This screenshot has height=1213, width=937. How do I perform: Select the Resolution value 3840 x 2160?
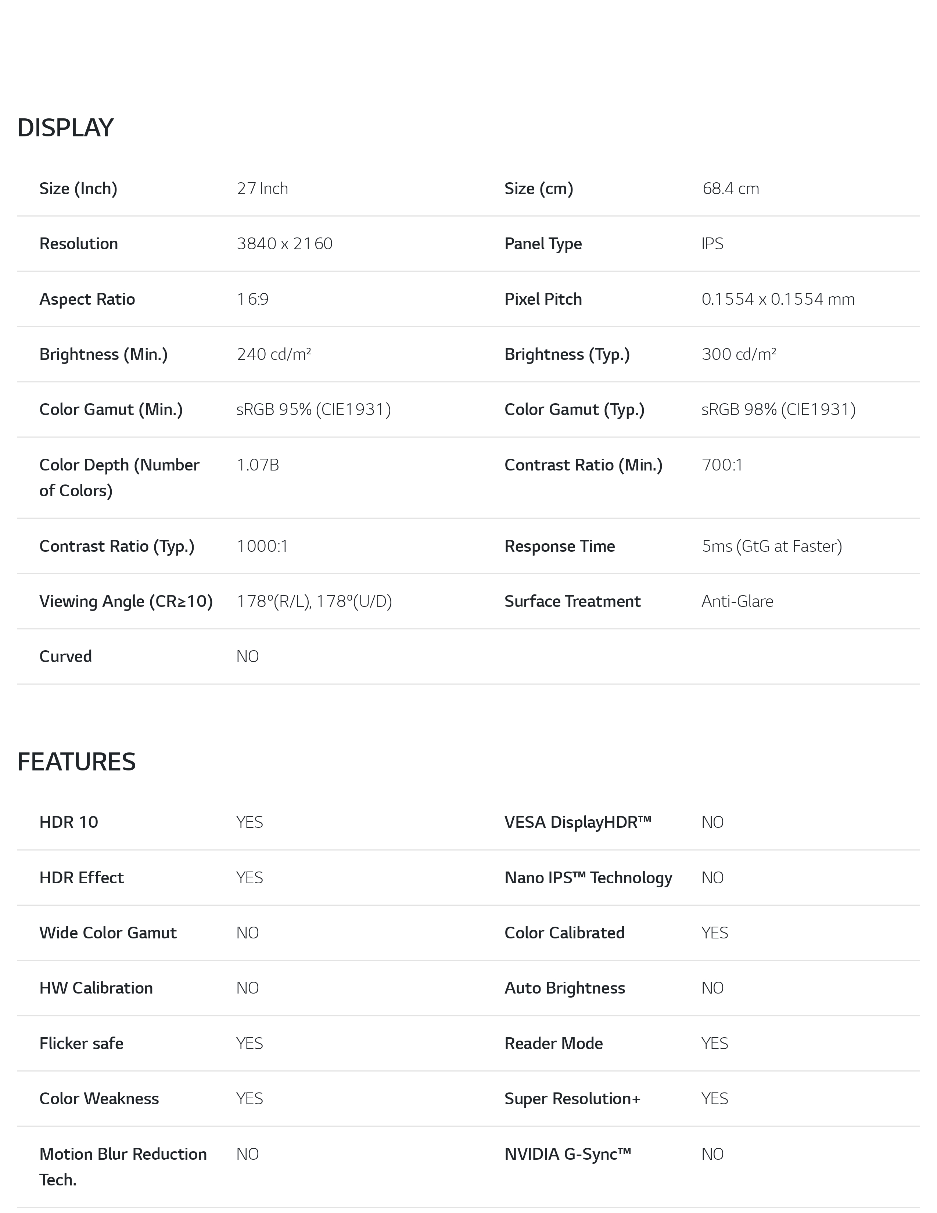click(284, 244)
